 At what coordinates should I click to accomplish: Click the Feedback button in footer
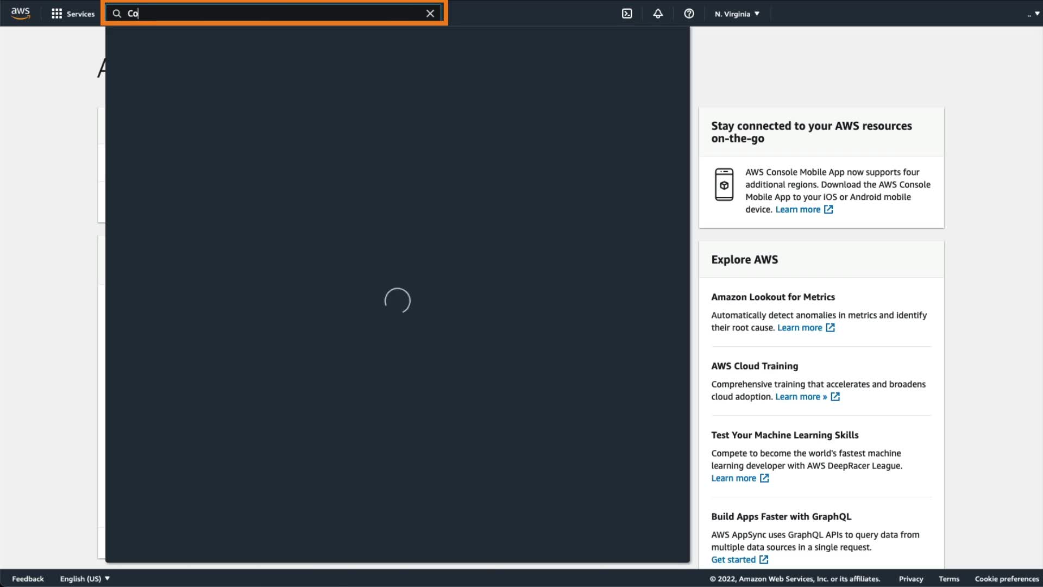(28, 579)
